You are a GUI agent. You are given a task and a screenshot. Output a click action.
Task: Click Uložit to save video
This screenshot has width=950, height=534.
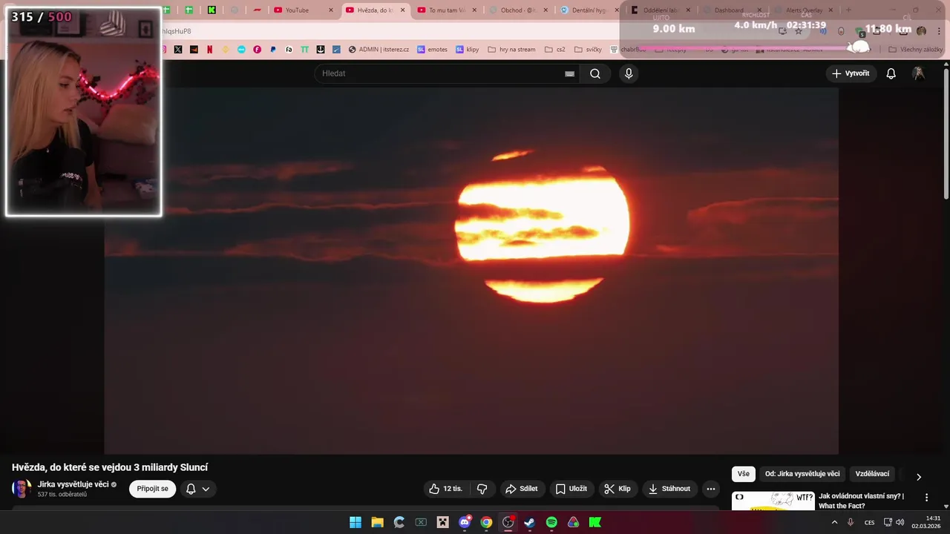pos(571,489)
